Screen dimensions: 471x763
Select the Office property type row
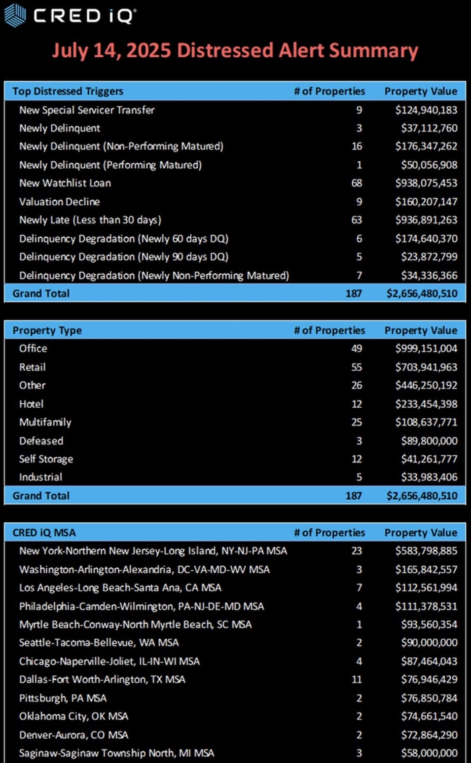(34, 349)
